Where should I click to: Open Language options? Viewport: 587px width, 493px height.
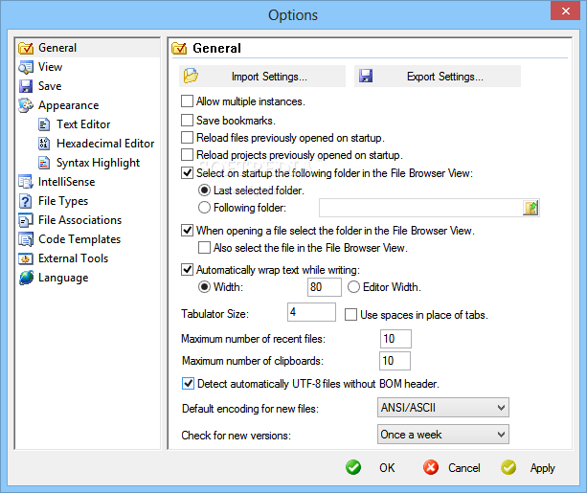[63, 278]
